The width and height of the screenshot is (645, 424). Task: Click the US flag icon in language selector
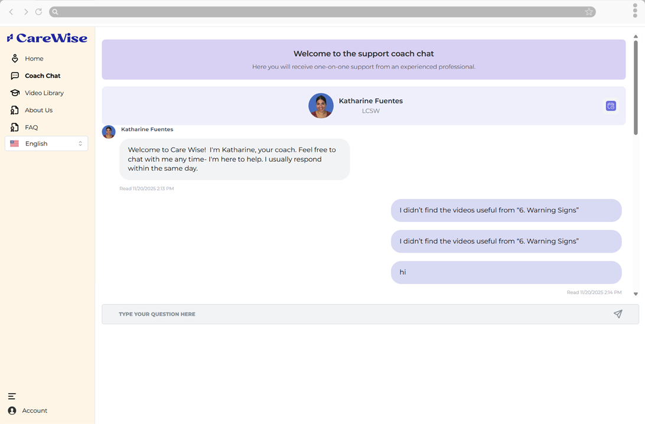14,143
